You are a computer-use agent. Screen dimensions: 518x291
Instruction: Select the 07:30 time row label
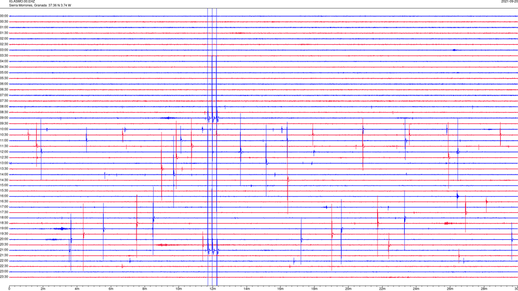[x=4, y=101]
